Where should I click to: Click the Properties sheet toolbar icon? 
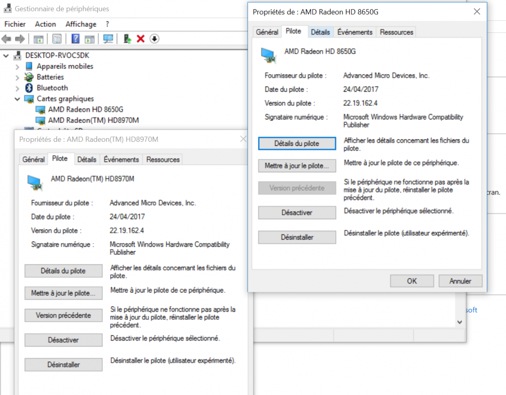57,39
